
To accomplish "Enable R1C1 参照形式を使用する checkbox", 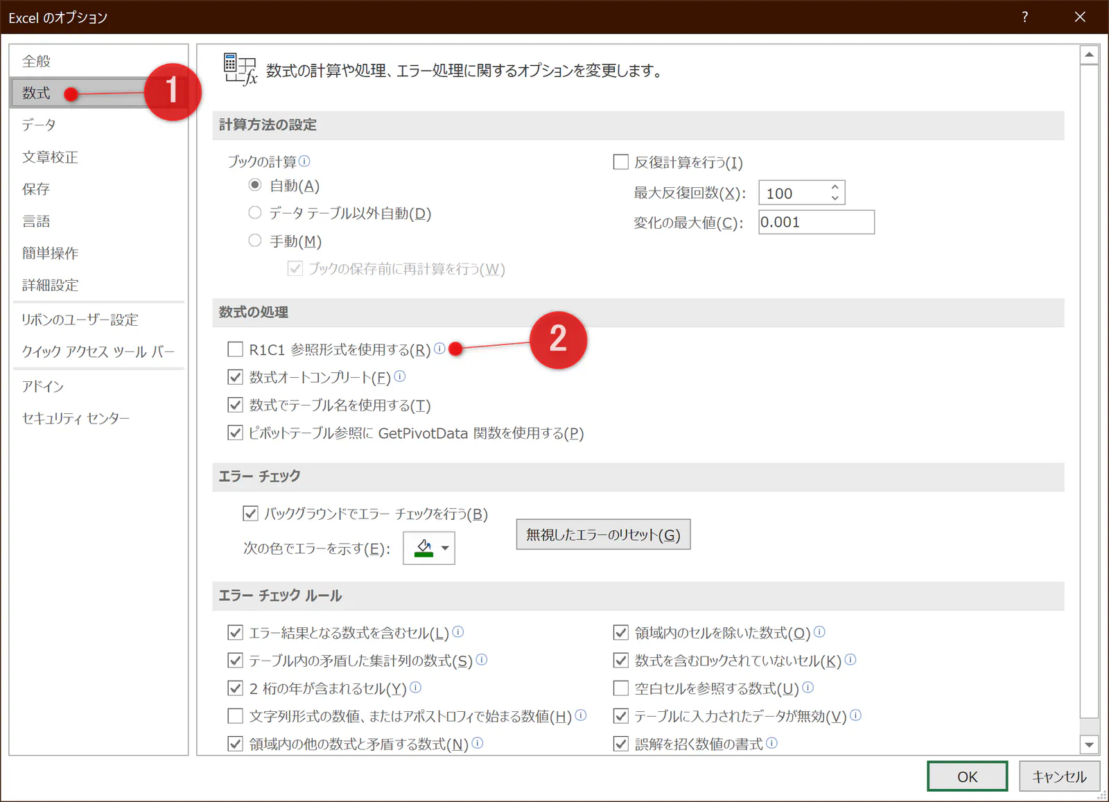I will point(236,349).
